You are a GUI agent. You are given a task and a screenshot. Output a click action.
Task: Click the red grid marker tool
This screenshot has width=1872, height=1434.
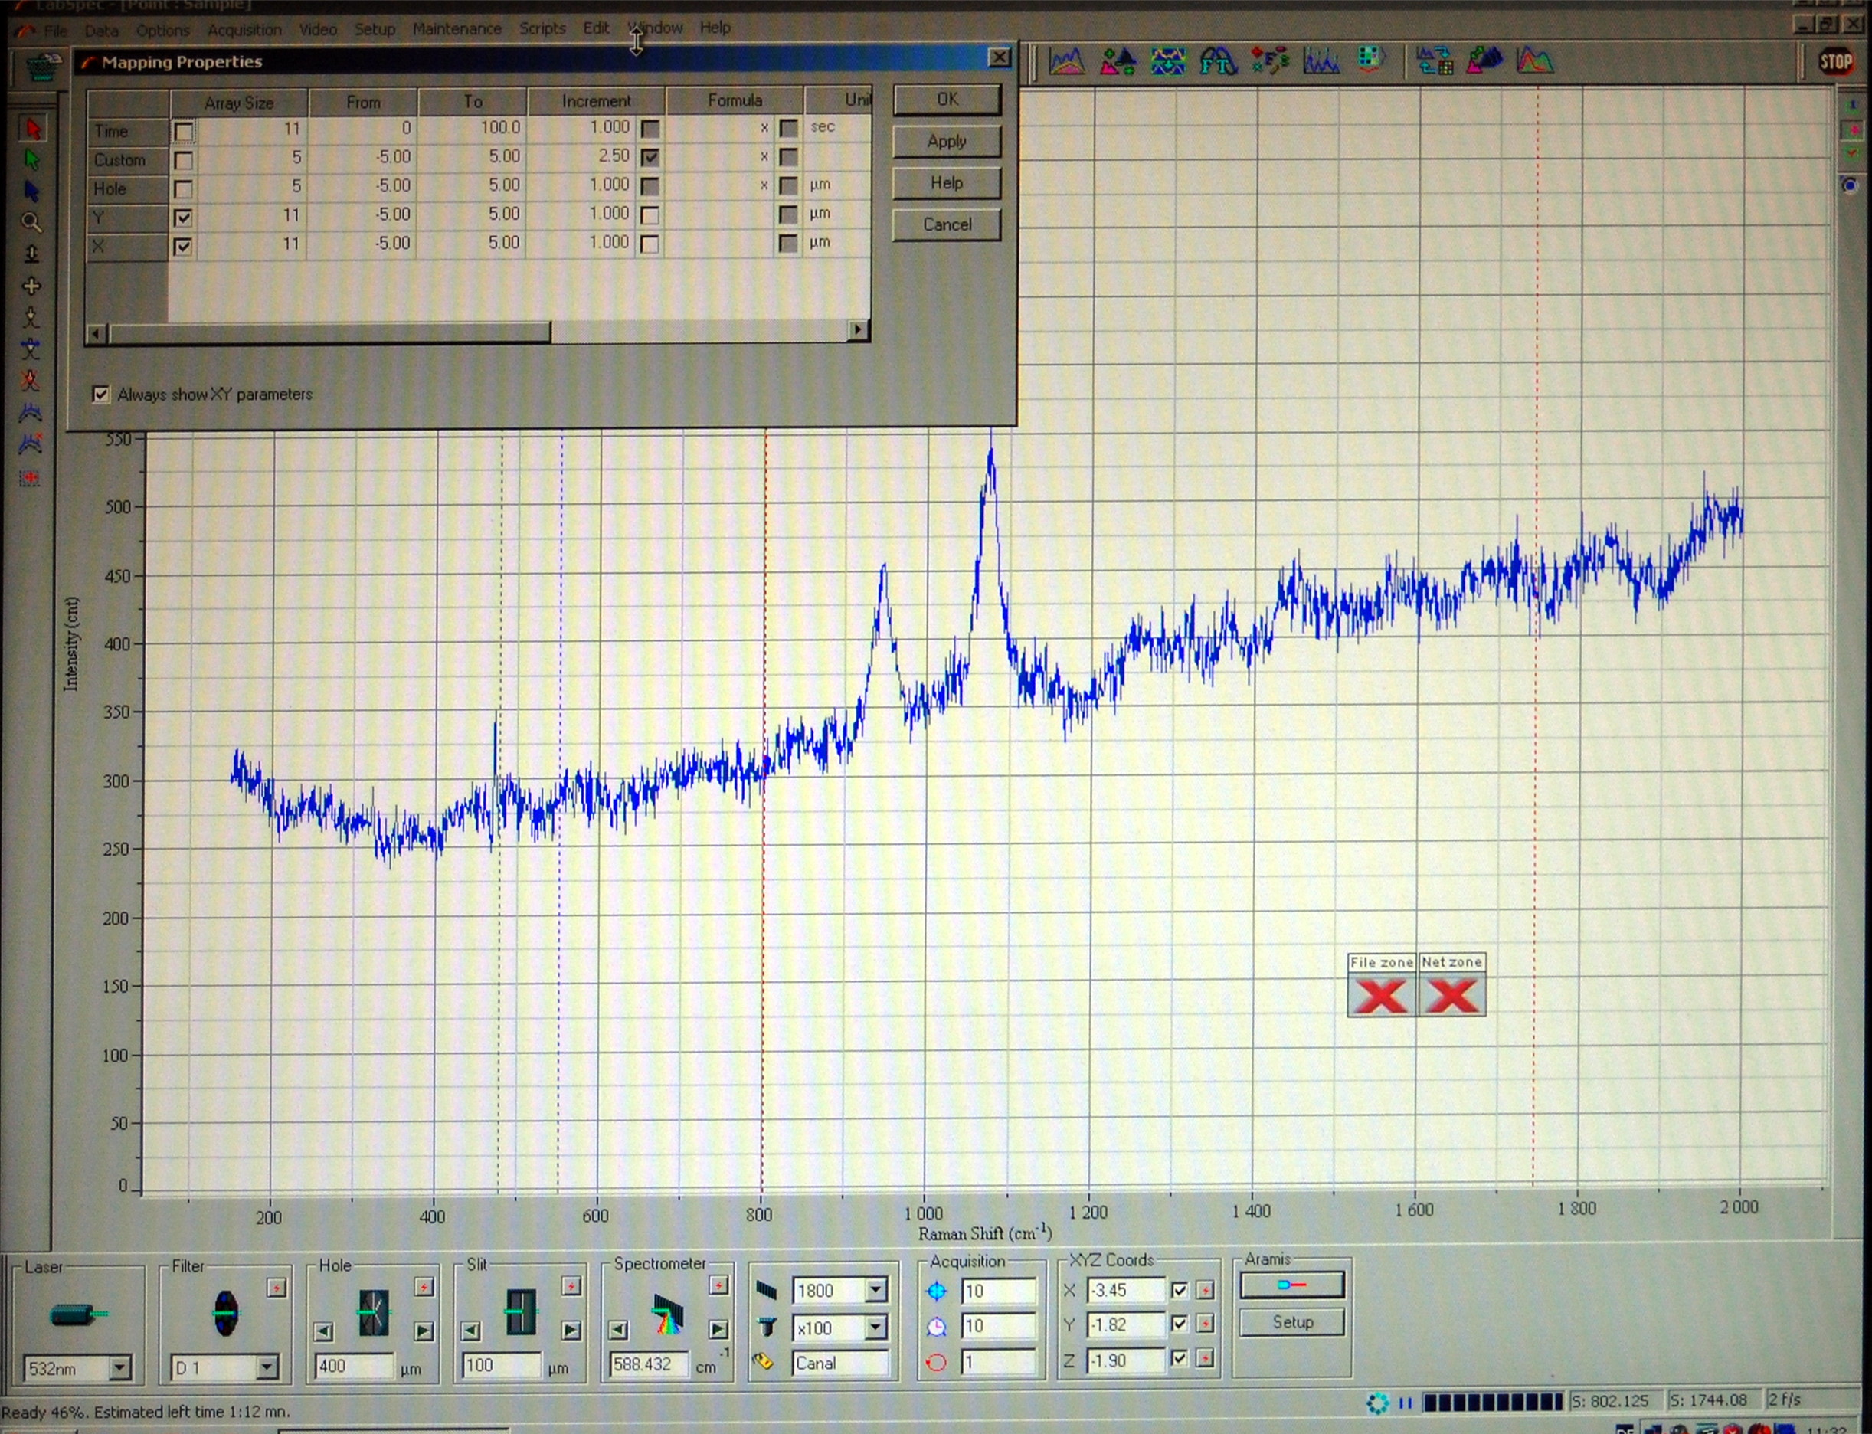[31, 478]
